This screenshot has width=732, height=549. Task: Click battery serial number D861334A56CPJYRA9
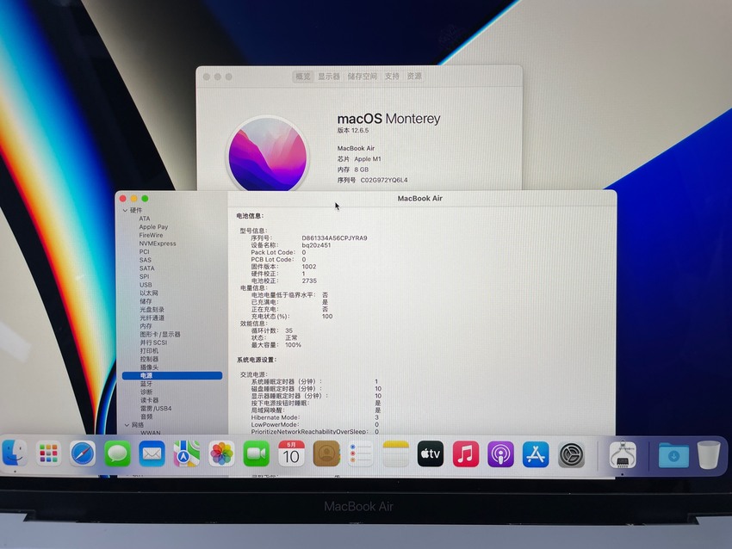[x=334, y=237]
